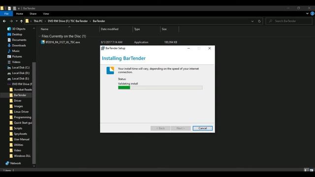Open the Linux Driver folder in the tree
Screen dimensions: 315x177
pos(21,112)
